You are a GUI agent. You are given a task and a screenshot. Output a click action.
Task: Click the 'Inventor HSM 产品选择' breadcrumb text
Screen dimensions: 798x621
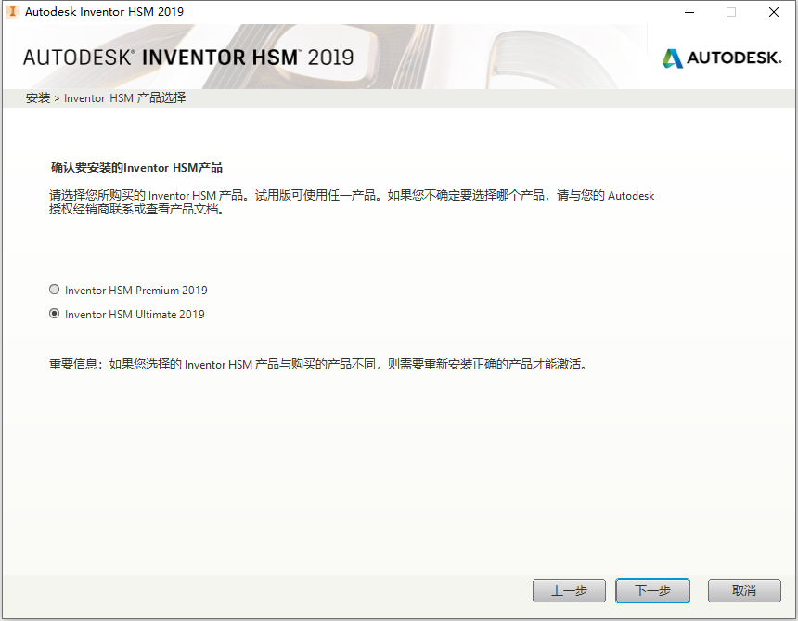[x=124, y=97]
